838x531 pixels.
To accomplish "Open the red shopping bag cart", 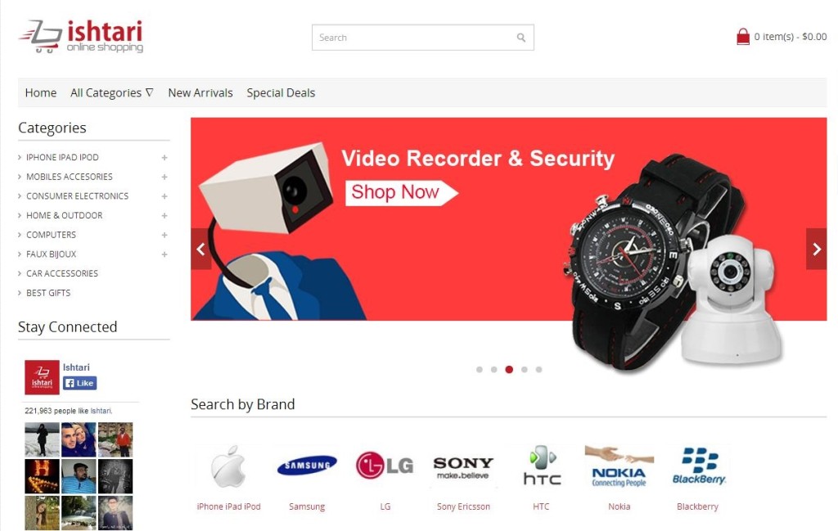I will coord(743,37).
